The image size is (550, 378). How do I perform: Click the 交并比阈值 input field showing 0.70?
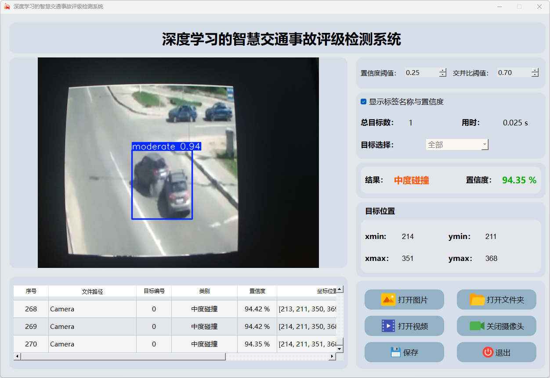tap(513, 73)
